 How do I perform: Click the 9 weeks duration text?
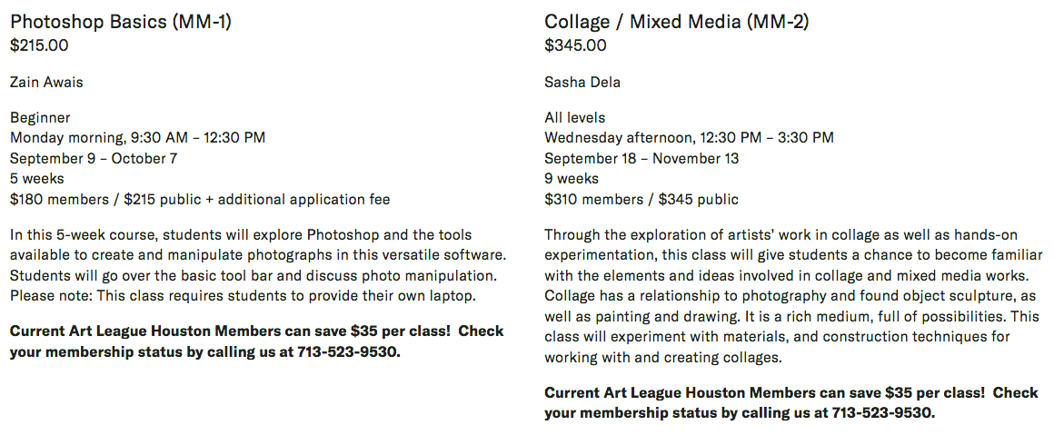(572, 179)
